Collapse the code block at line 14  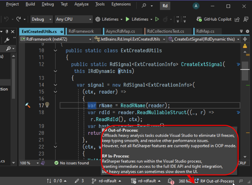pyautogui.click(x=55, y=85)
